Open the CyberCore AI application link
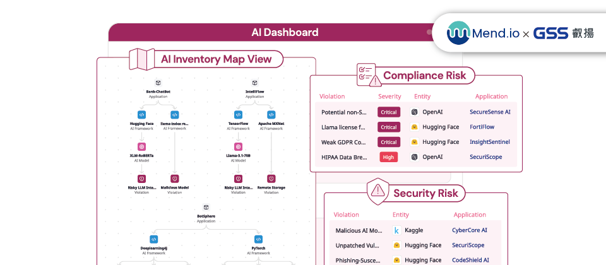 point(470,231)
